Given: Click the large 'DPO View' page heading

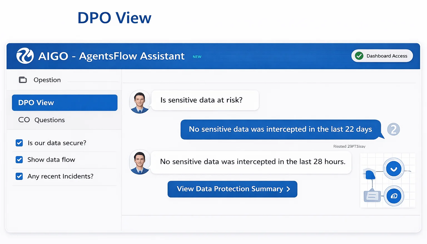Looking at the screenshot, I should pos(114,18).
